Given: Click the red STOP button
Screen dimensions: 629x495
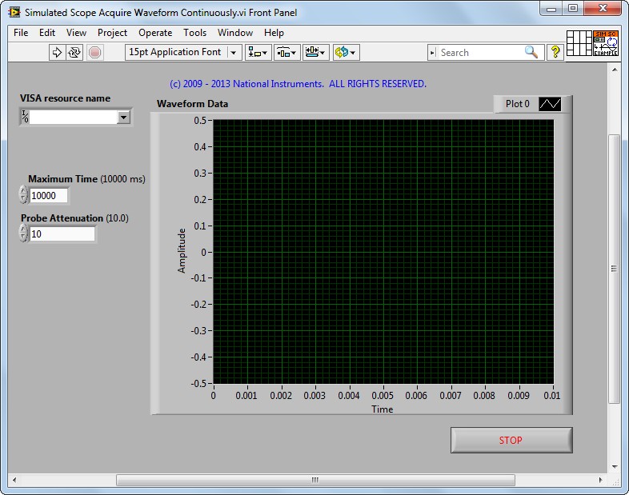Looking at the screenshot, I should [511, 440].
